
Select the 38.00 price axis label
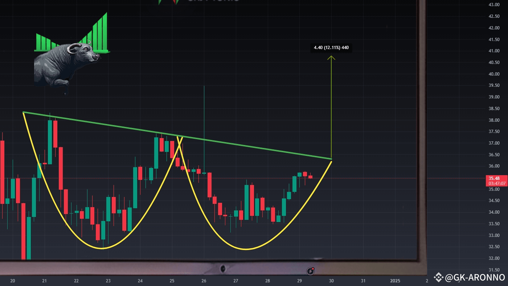coord(493,120)
